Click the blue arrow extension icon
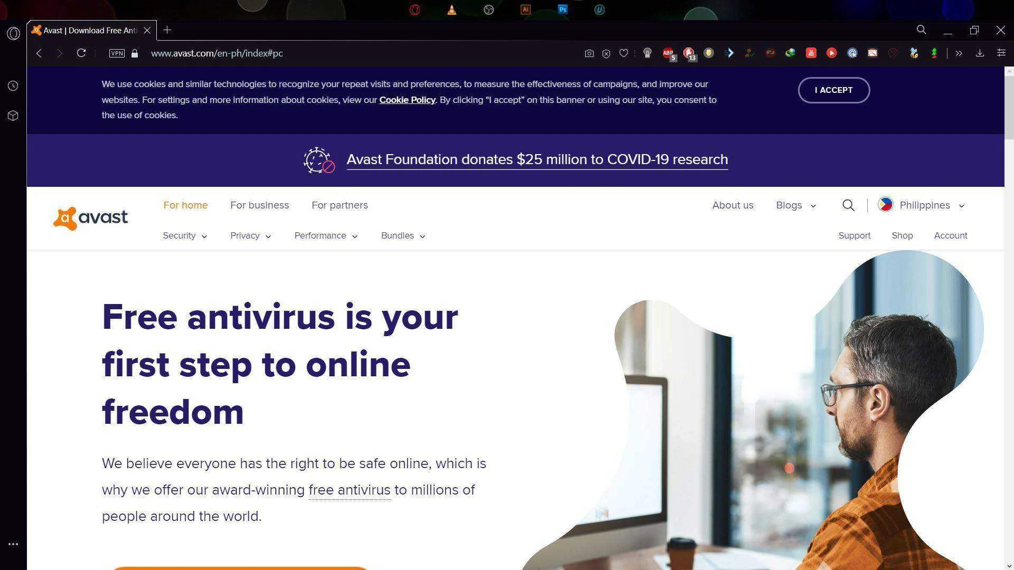1014x570 pixels. coord(729,53)
